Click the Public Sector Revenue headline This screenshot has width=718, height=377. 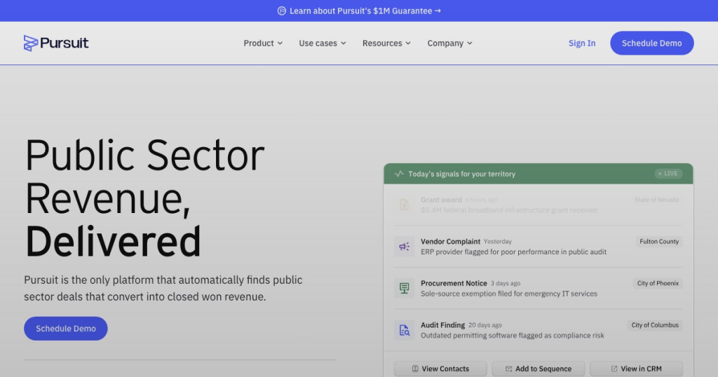(144, 198)
